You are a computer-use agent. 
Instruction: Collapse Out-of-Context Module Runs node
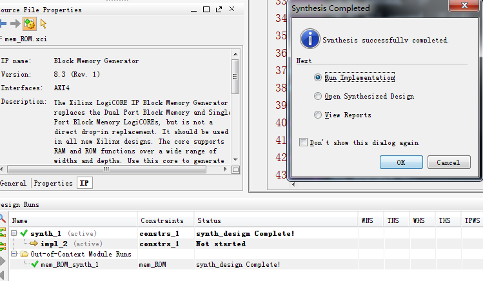(x=14, y=254)
